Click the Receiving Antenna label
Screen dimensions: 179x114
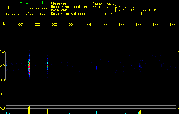[68, 14]
